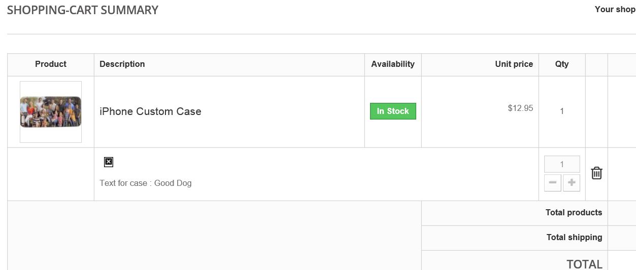Click the Total products label
The width and height of the screenshot is (636, 270).
[x=574, y=213]
